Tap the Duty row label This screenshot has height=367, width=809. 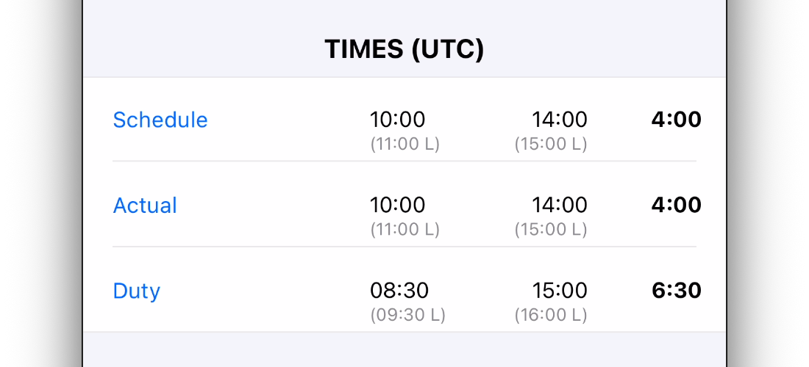click(x=137, y=291)
